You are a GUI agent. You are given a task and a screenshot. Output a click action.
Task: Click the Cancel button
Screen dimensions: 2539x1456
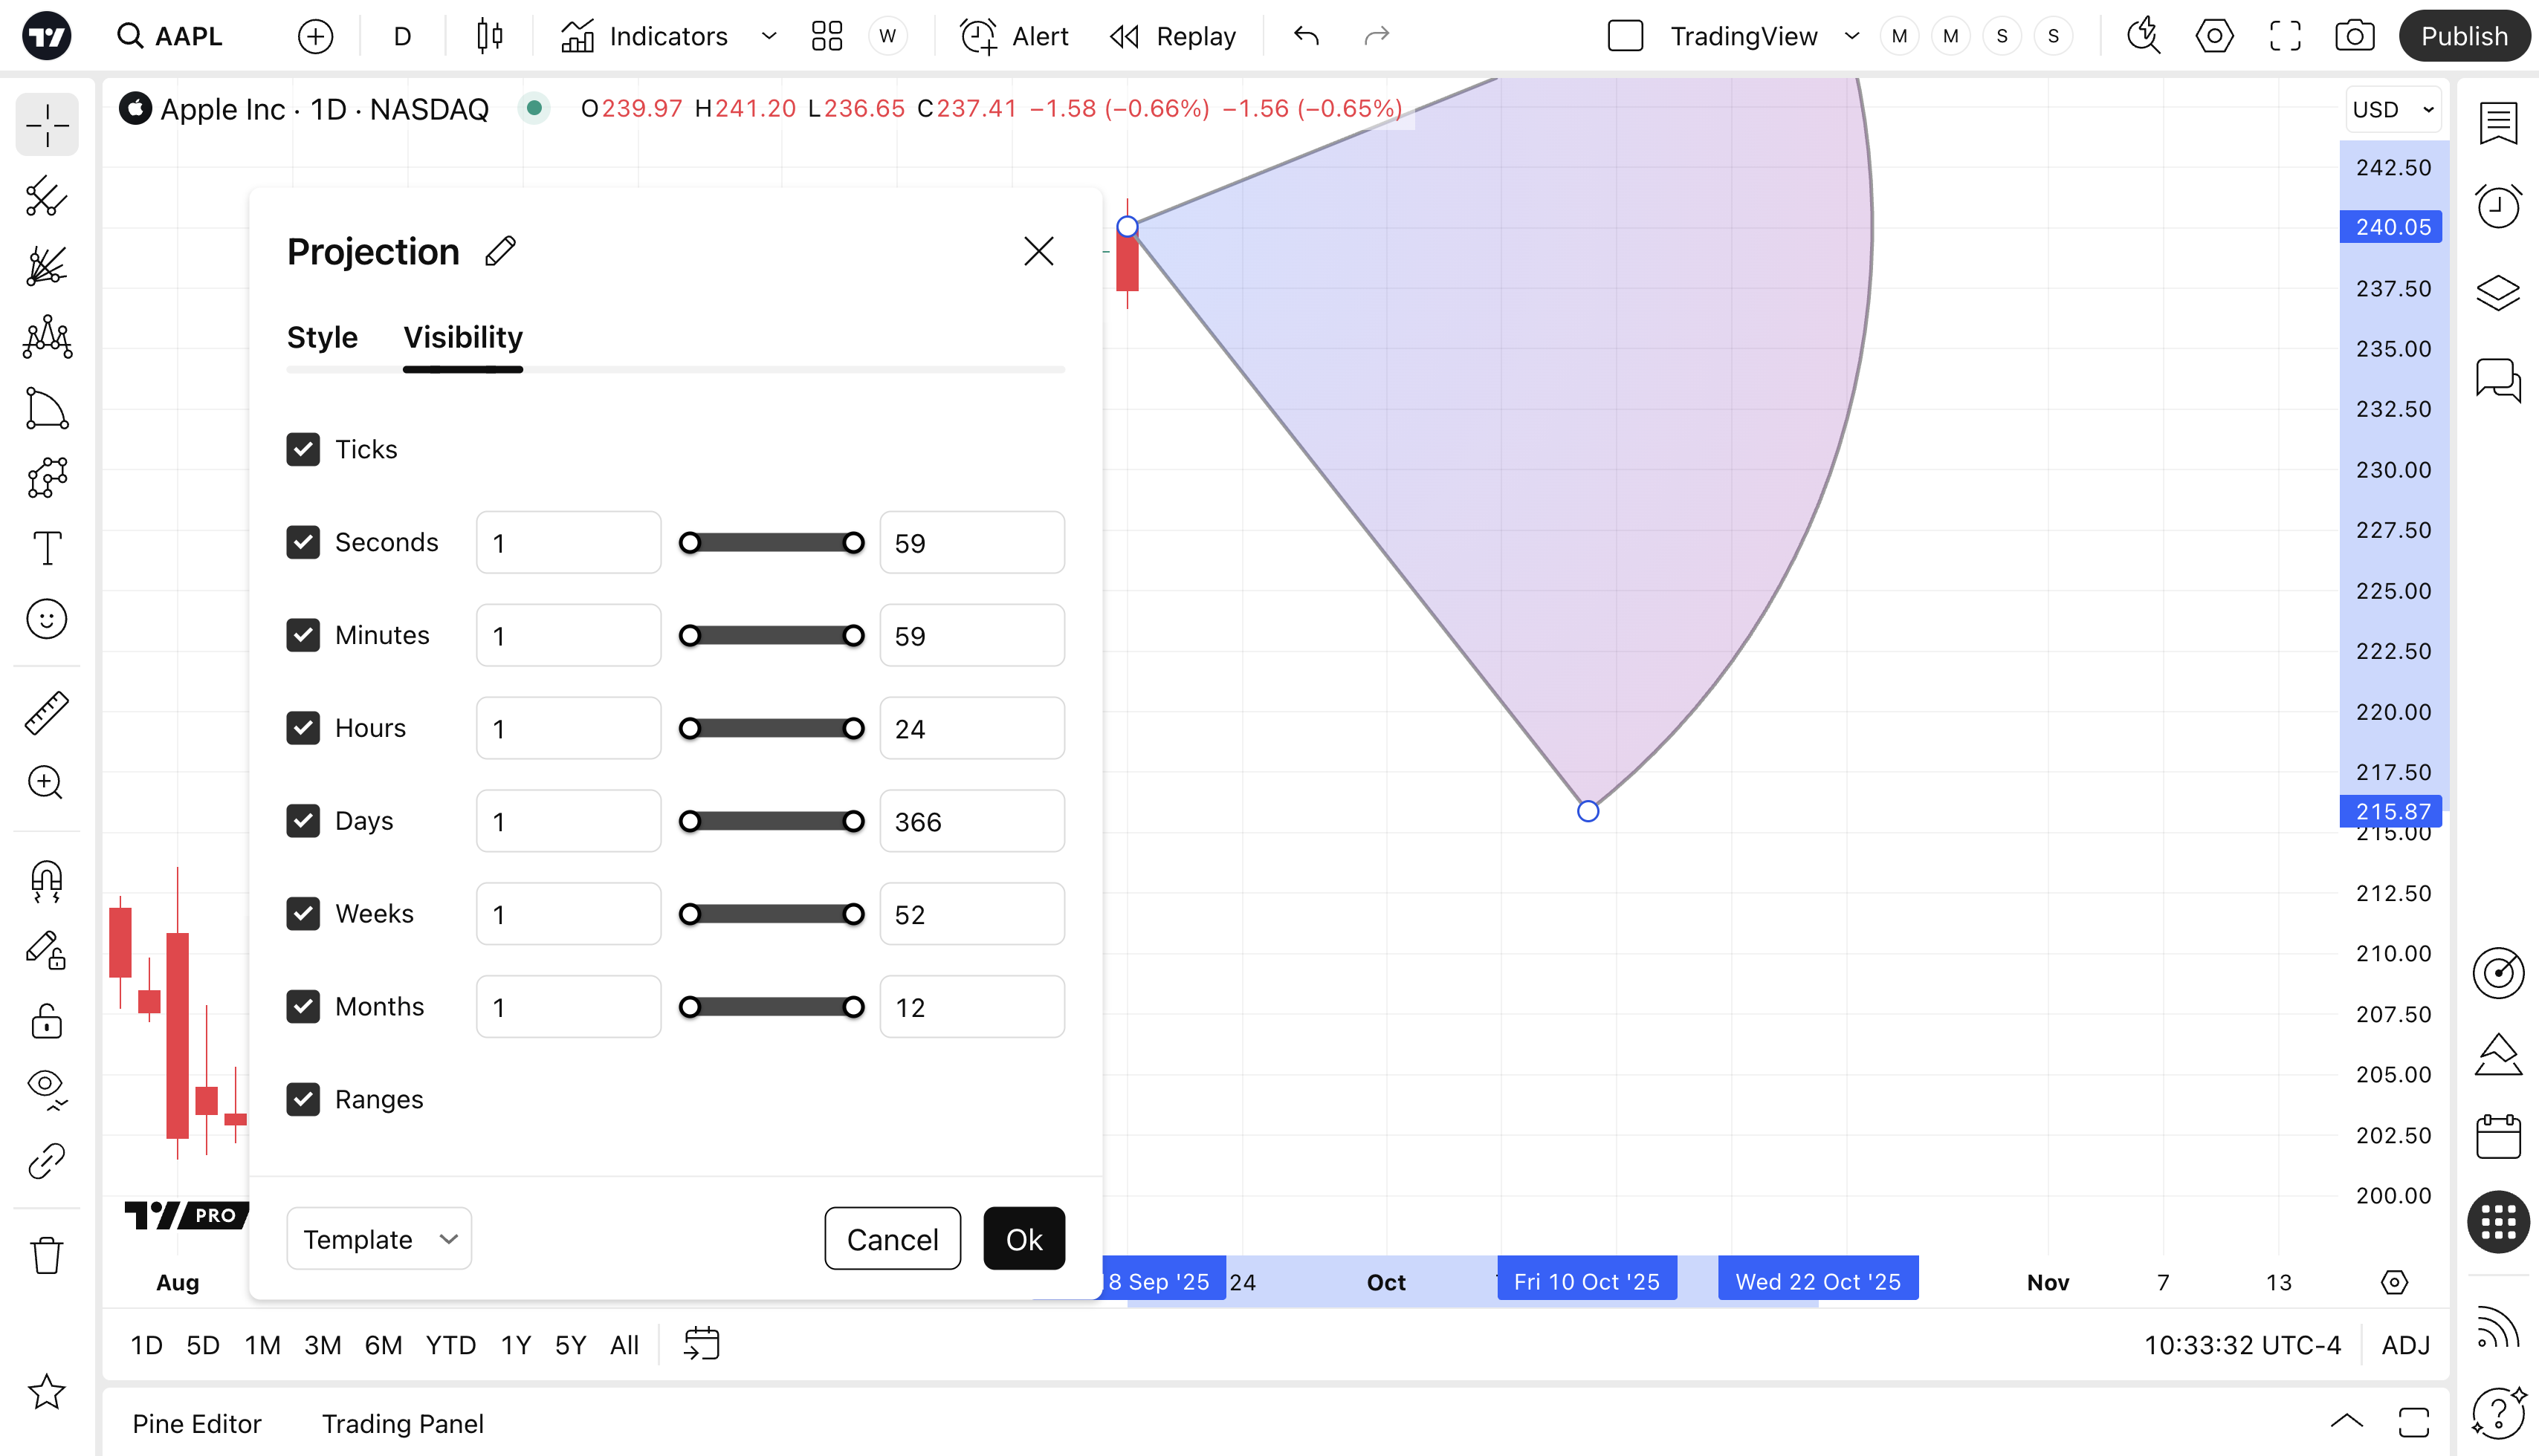(x=893, y=1239)
